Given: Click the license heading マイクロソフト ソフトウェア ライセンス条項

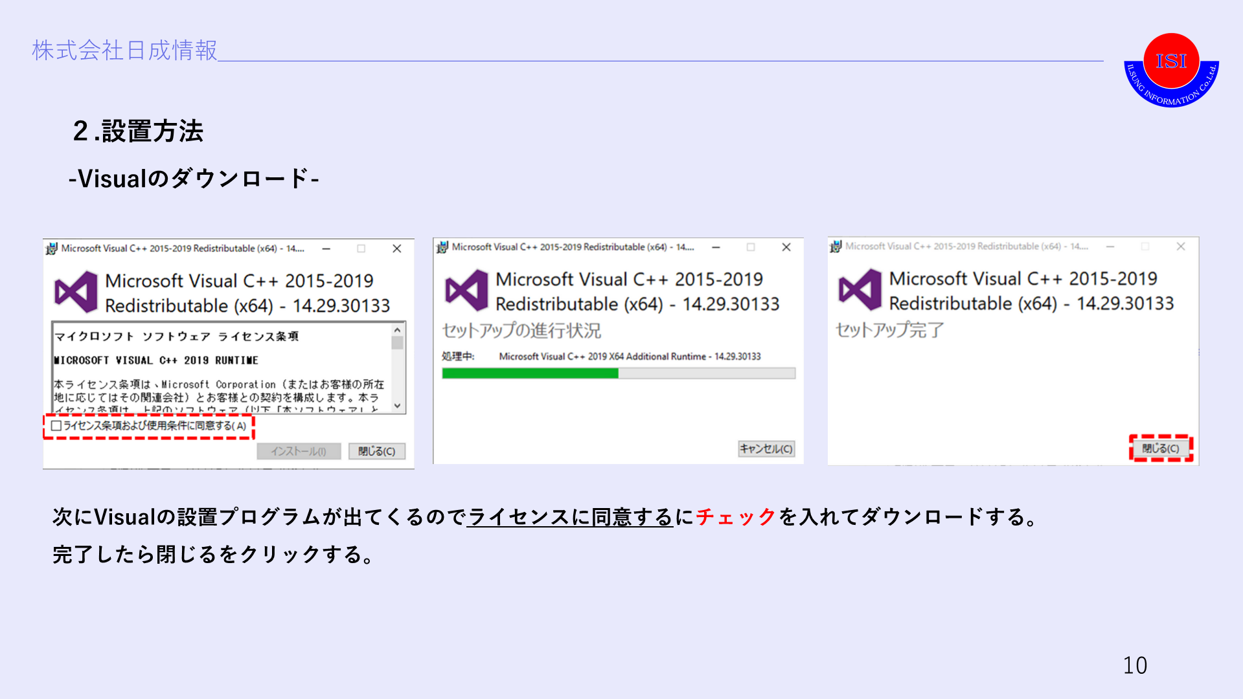Looking at the screenshot, I should [x=176, y=337].
